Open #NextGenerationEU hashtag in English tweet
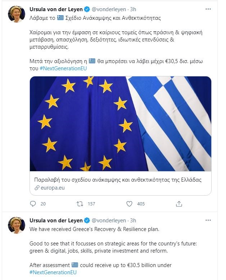This screenshot has width=226, height=280. 53,272
